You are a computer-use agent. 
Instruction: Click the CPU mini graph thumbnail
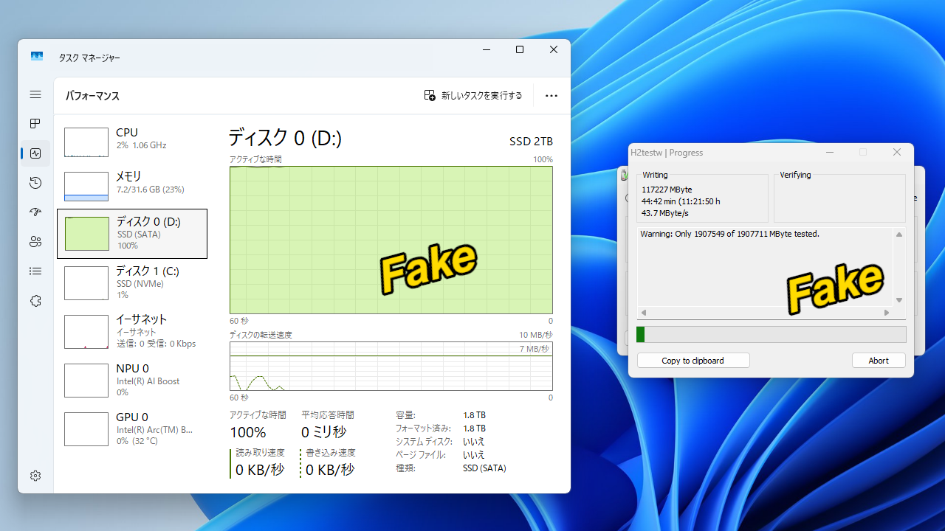pyautogui.click(x=86, y=142)
